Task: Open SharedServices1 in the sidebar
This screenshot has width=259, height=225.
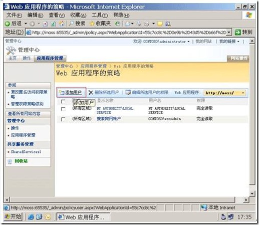Action: pyautogui.click(x=26, y=152)
